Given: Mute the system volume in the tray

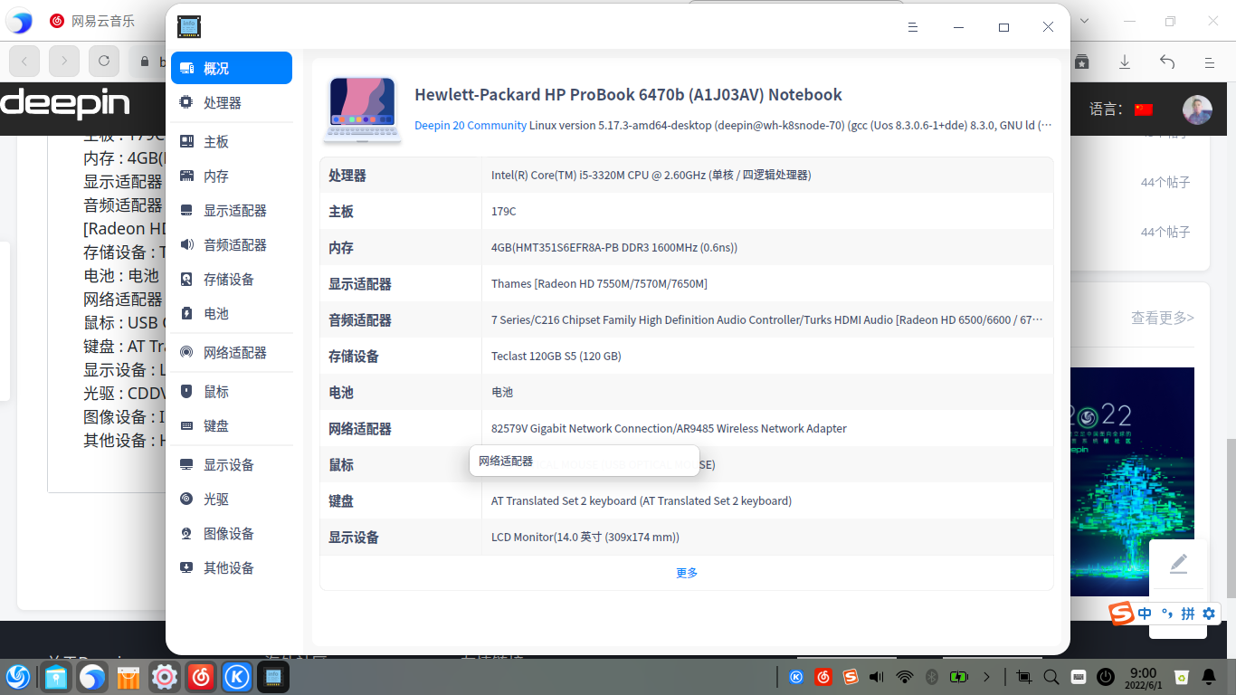Looking at the screenshot, I should (875, 676).
